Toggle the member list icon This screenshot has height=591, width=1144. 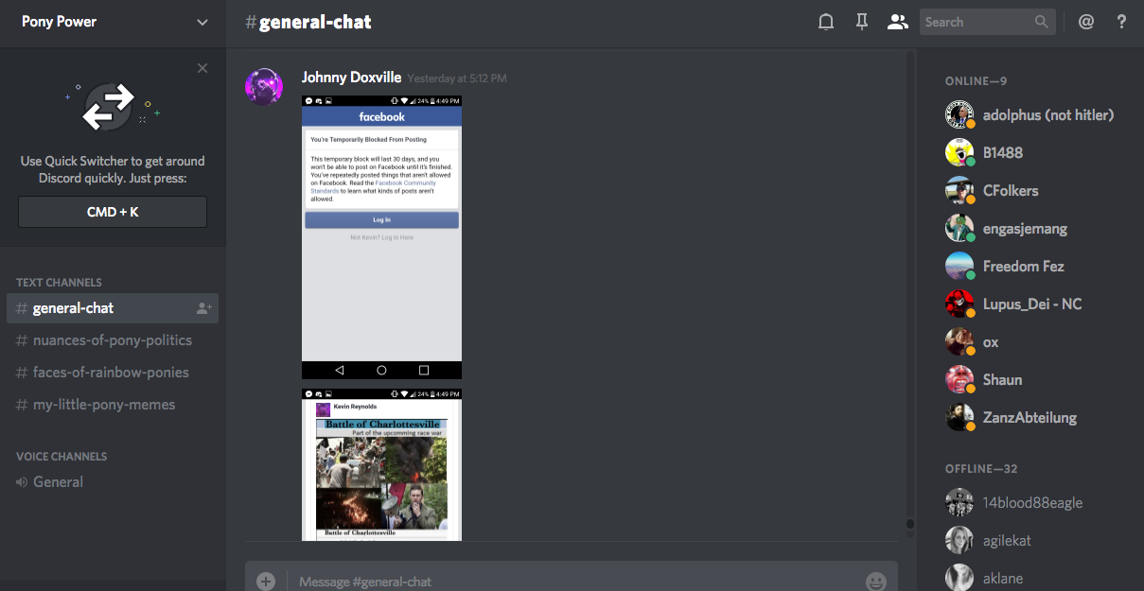[x=897, y=22]
